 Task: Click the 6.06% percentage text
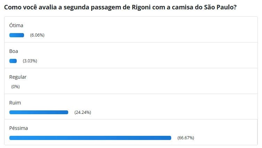37,35
